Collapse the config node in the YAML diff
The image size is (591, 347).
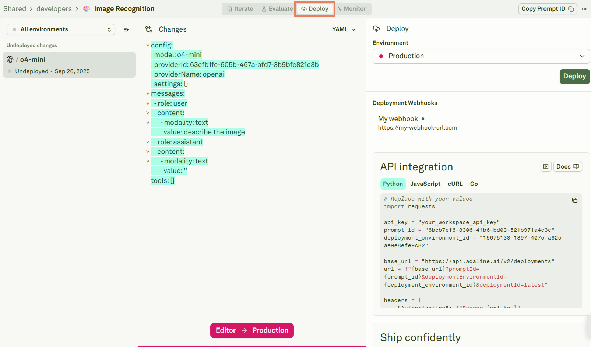pyautogui.click(x=148, y=45)
